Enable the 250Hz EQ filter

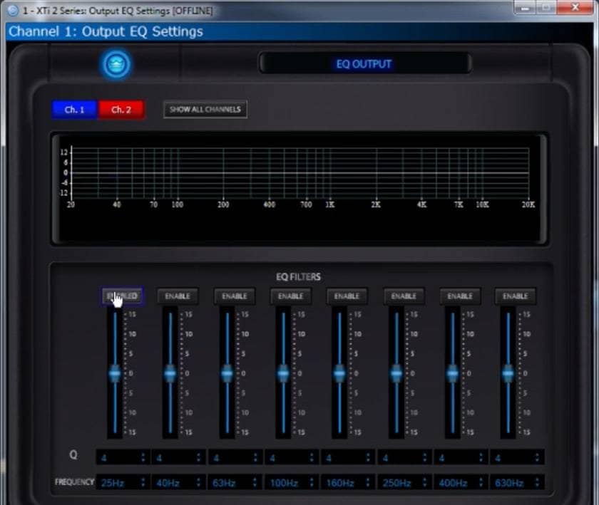click(404, 296)
